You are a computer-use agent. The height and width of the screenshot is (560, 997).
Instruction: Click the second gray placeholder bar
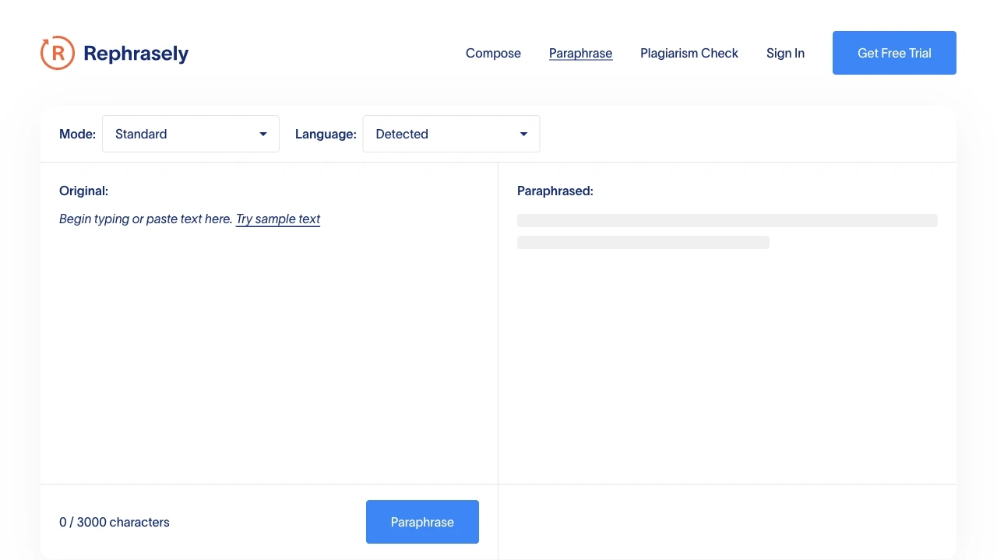pyautogui.click(x=643, y=242)
